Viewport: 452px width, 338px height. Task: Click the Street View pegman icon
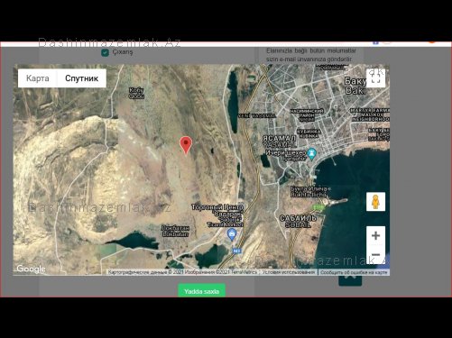point(375,202)
